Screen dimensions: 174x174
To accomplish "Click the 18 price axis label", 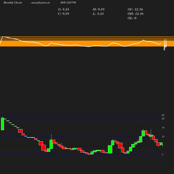I will (x=163, y=128).
